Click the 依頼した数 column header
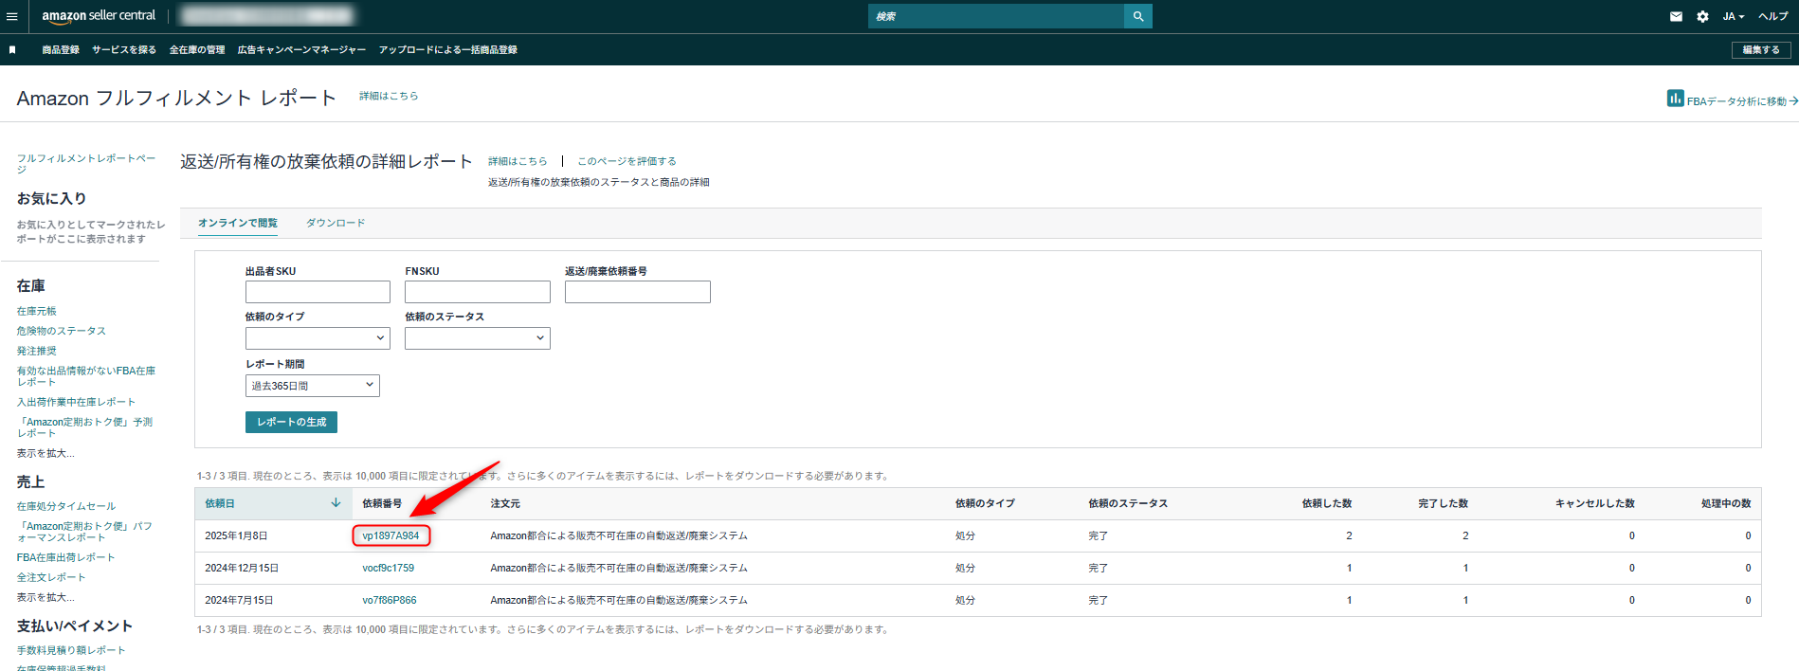 point(1327,503)
